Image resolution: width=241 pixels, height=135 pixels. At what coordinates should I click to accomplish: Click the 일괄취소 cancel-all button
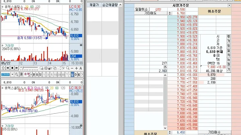click(142, 9)
